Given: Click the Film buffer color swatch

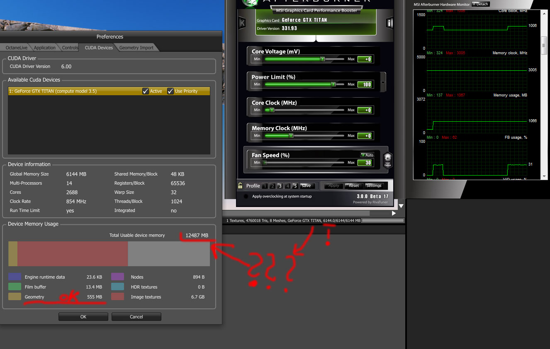Looking at the screenshot, I should pyautogui.click(x=15, y=287).
